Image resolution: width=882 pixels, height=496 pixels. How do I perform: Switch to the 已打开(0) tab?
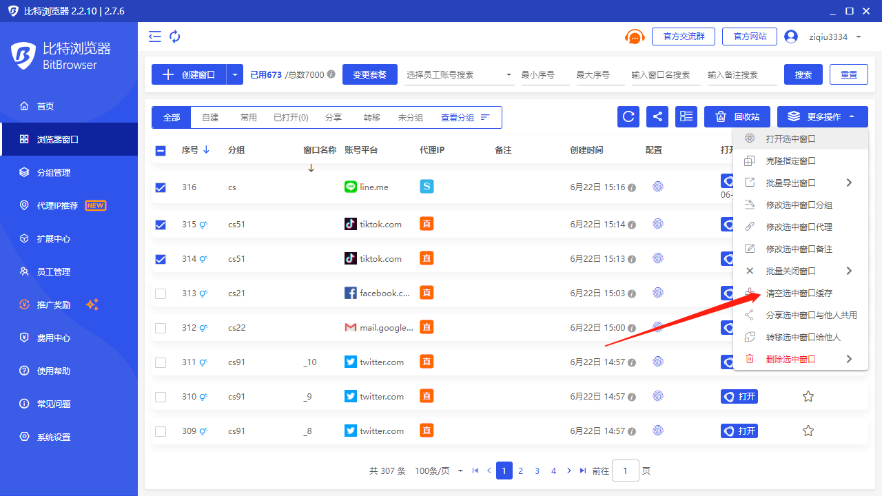click(x=291, y=118)
